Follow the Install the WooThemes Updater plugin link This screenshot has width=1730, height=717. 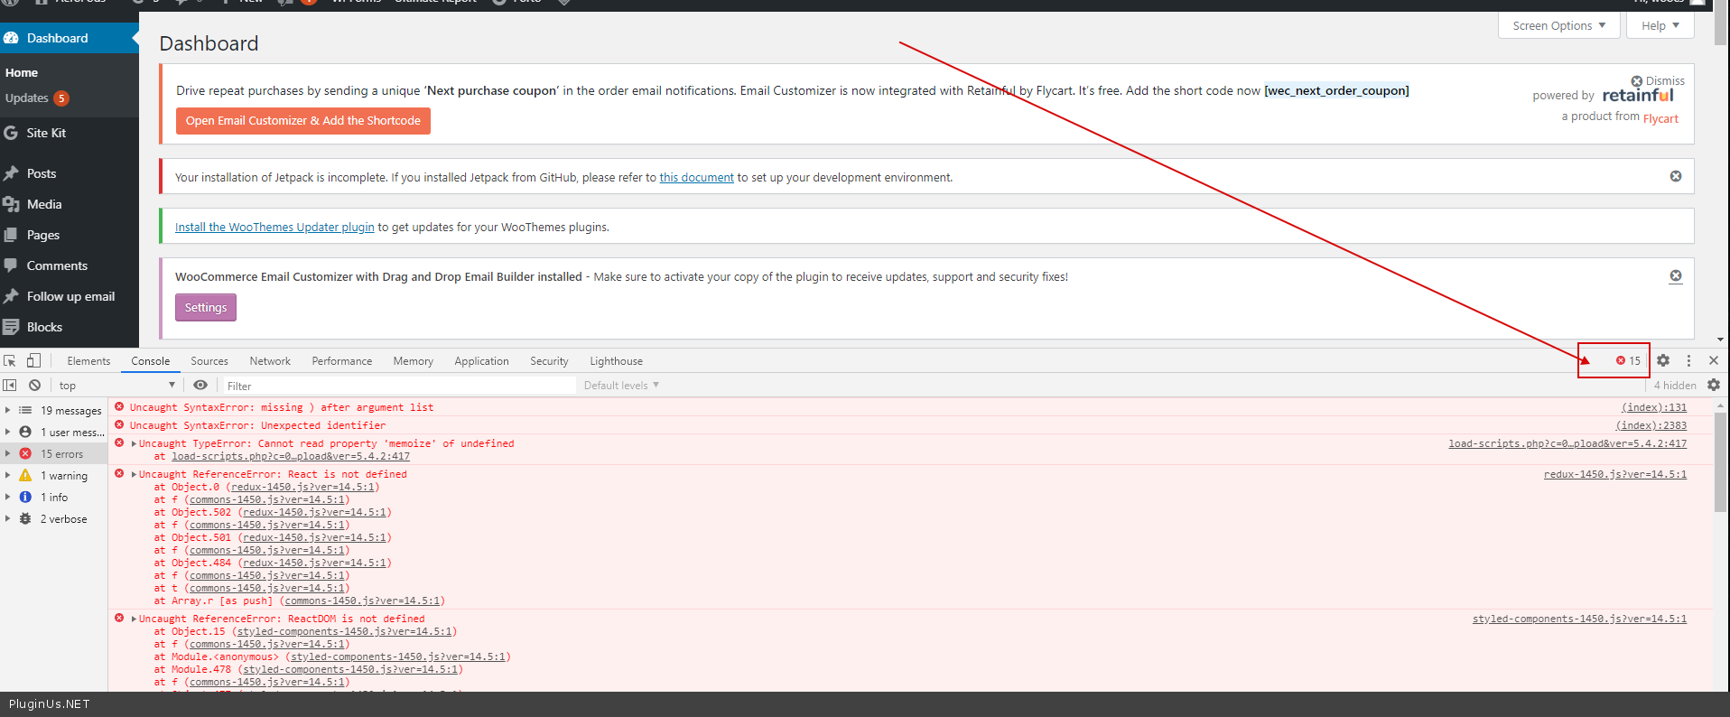coord(274,228)
